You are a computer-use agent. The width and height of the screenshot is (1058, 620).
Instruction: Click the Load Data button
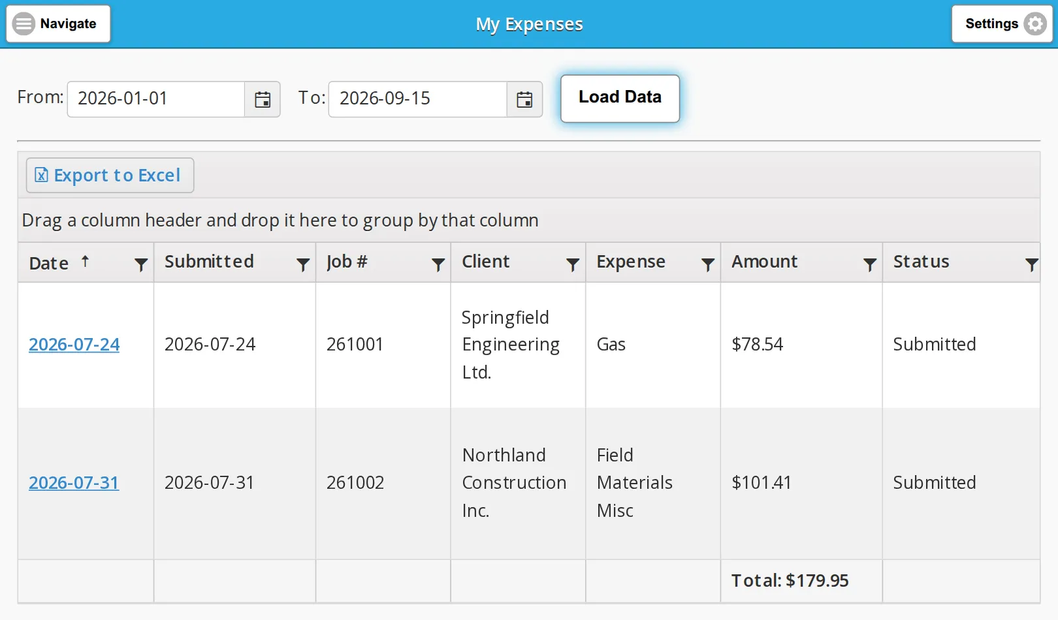point(620,99)
